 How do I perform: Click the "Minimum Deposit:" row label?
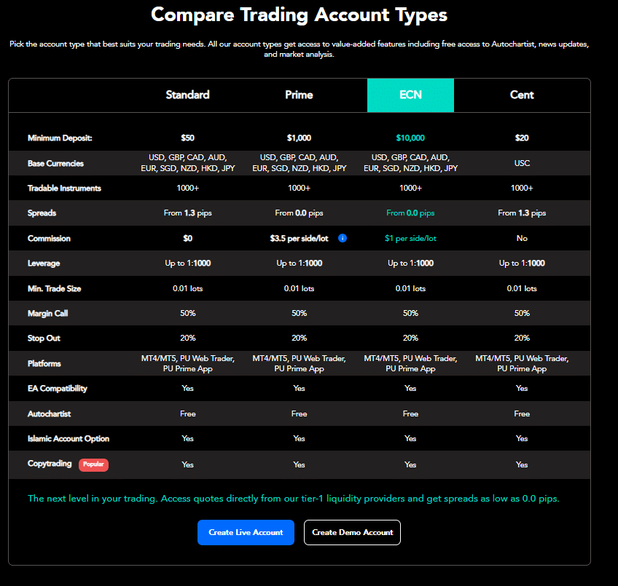[x=60, y=138]
